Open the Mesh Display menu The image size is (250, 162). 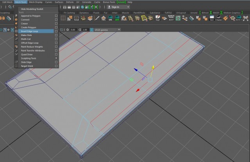click(x=36, y=2)
